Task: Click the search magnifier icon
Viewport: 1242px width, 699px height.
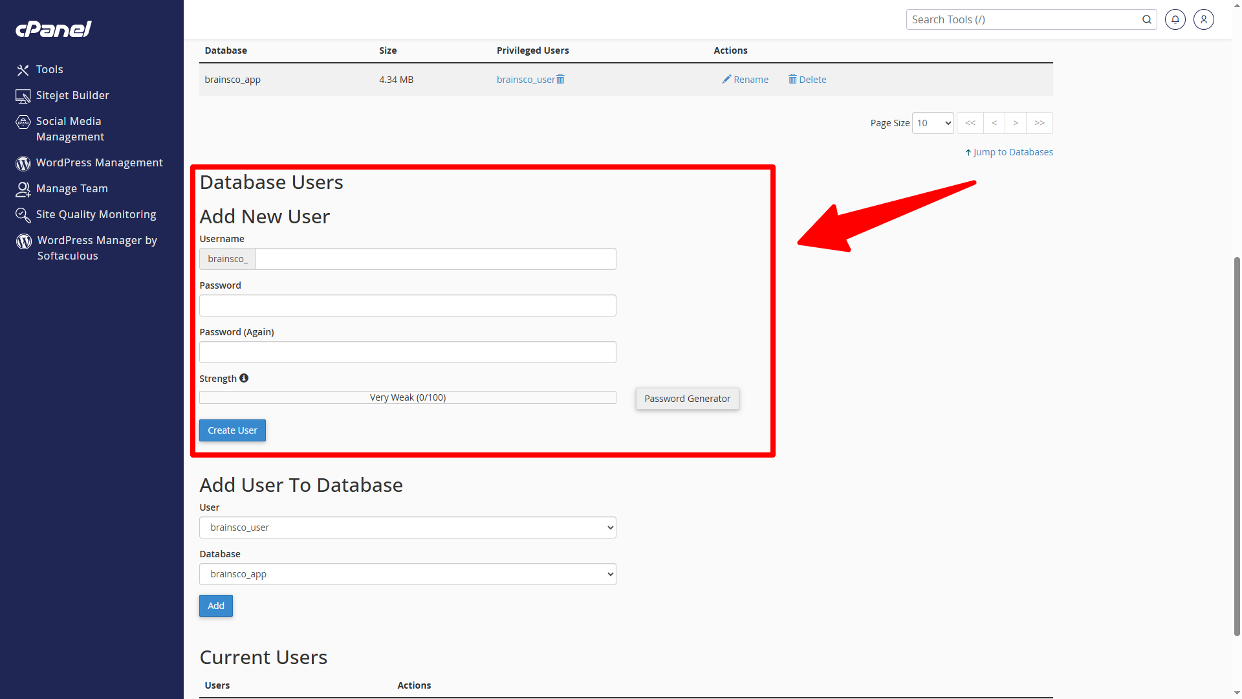Action: 1147,19
